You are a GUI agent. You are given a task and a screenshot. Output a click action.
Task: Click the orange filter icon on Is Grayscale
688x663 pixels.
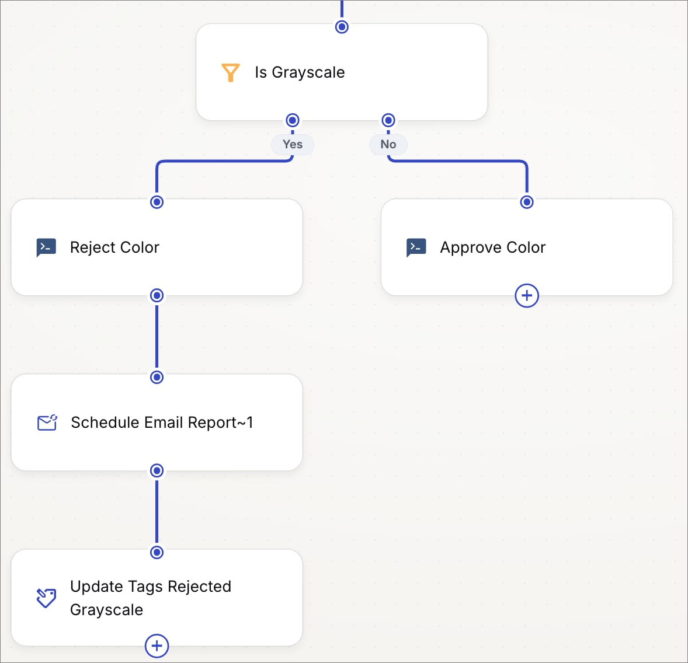click(230, 72)
